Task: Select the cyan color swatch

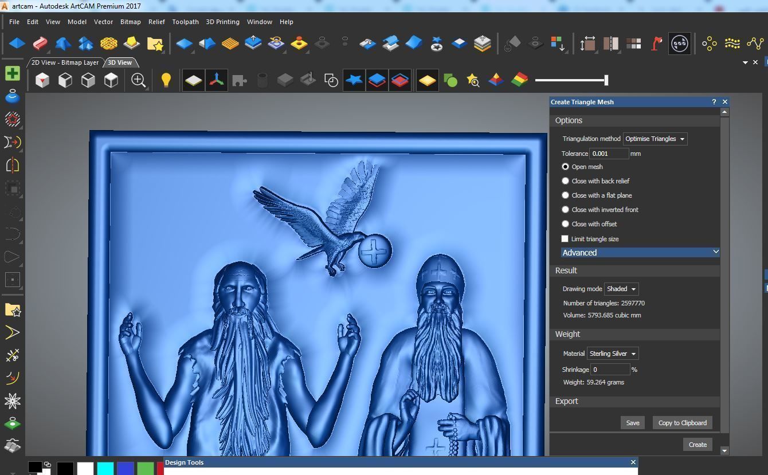Action: [105, 469]
